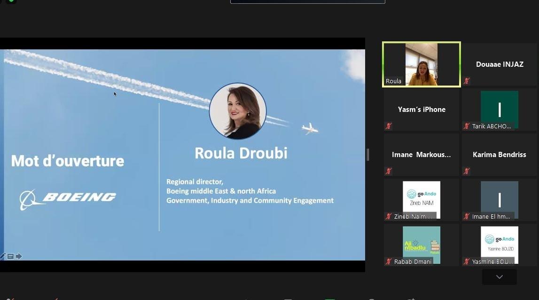Screen dimensions: 539x300
Task: Click Douaae INJAZ muted microphone icon
Action: tap(467, 81)
